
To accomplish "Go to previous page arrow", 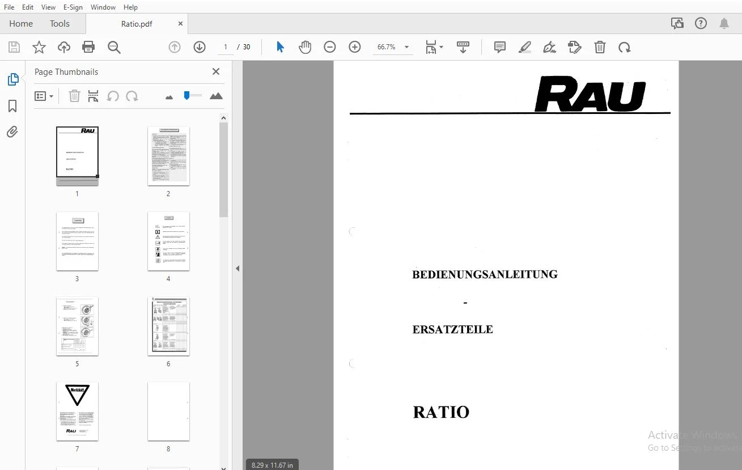I will [x=175, y=47].
